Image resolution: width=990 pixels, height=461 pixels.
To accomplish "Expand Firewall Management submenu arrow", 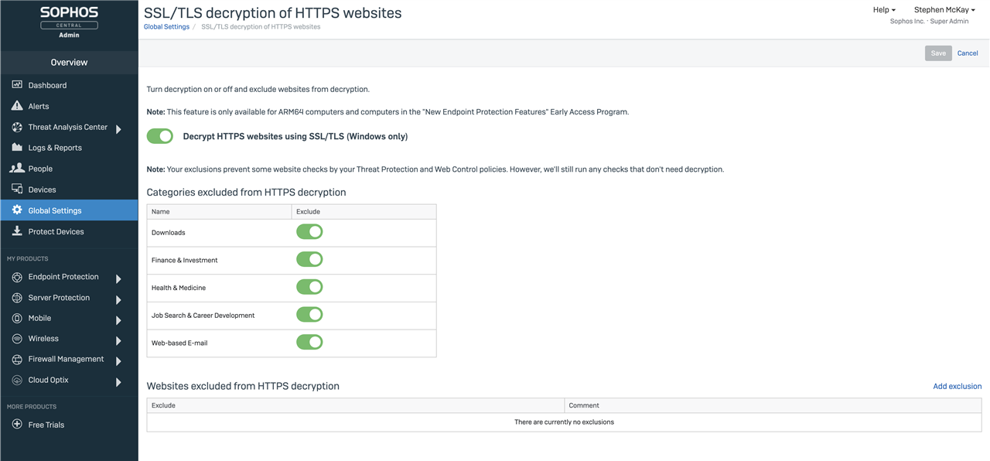I will tap(118, 361).
